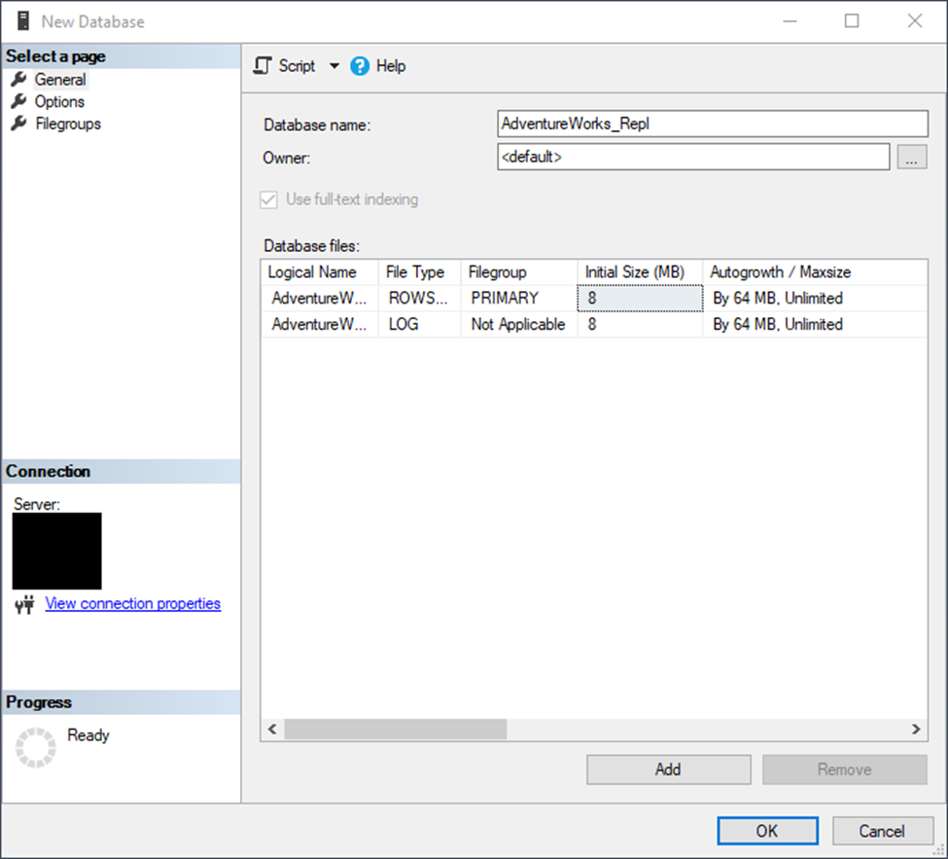Click the Not Applicable filegroup cell
The image size is (948, 859).
click(519, 324)
